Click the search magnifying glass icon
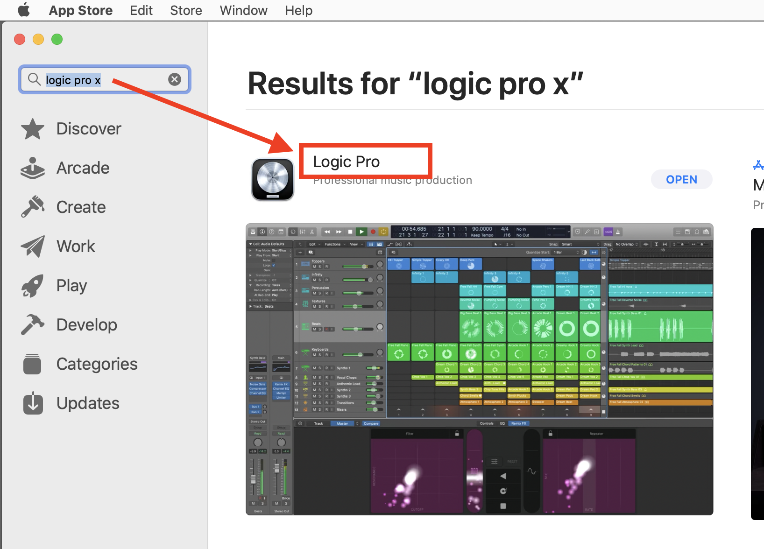 point(34,79)
